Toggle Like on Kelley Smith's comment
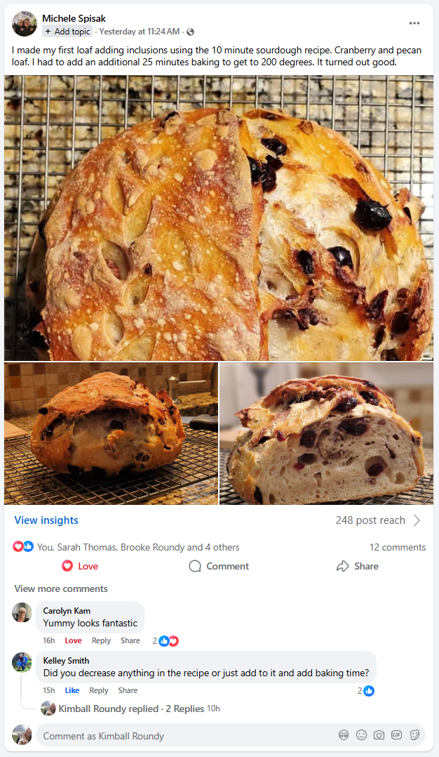 [72, 690]
